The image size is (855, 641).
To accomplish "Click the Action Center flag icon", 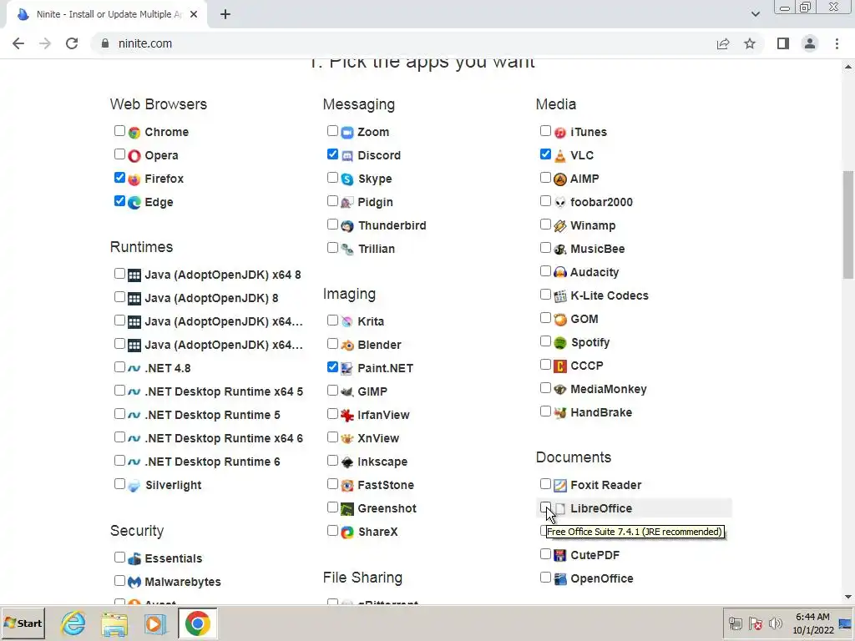I will pyautogui.click(x=755, y=623).
